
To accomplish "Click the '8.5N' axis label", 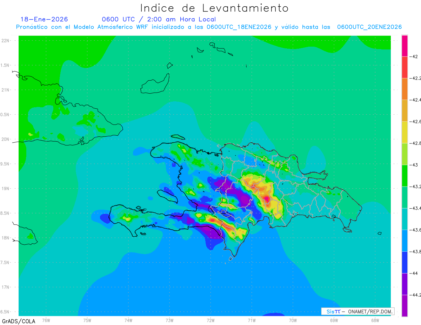I will (5, 213).
